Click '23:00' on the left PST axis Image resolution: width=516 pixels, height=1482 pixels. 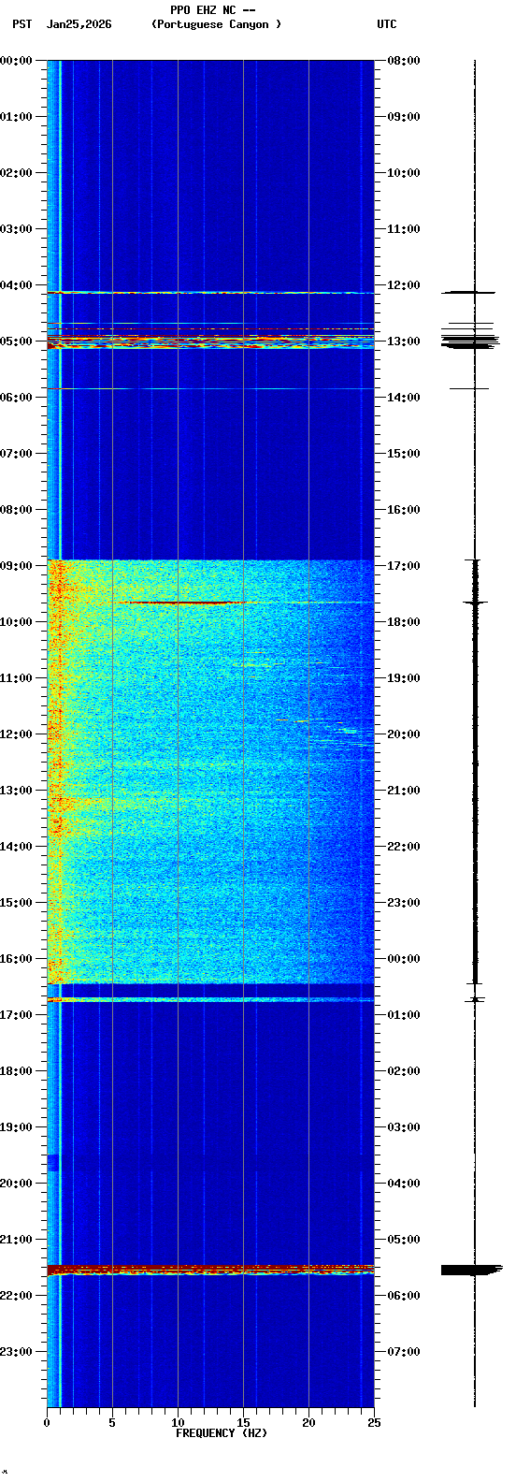17,1352
